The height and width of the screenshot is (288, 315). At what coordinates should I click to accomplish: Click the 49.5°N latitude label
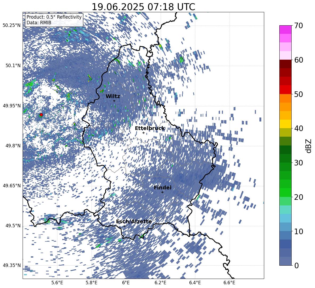pyautogui.click(x=13, y=225)
